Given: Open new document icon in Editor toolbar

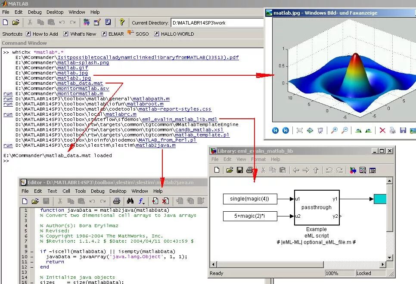Looking at the screenshot, I should pos(25,201).
